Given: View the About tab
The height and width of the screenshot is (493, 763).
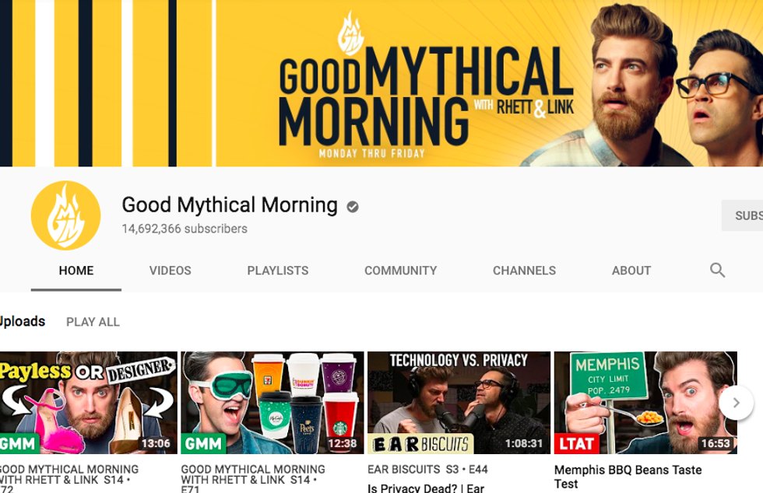Looking at the screenshot, I should [631, 271].
